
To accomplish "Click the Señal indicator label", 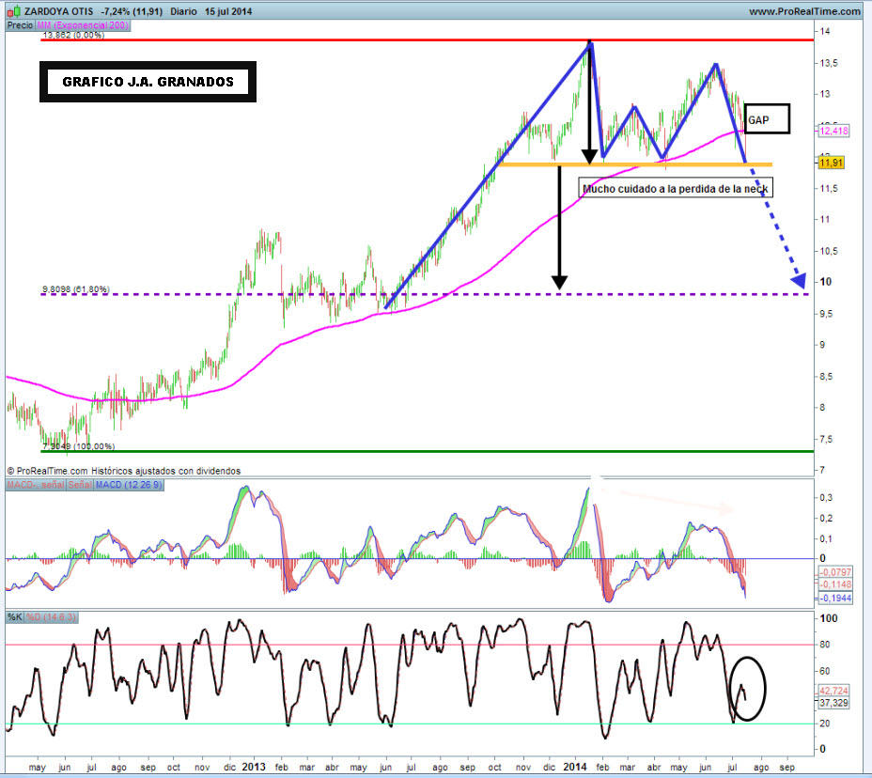I will point(79,484).
